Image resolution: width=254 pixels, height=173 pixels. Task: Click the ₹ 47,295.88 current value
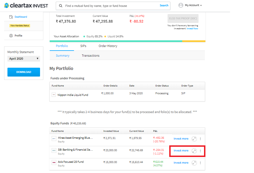click(x=103, y=21)
